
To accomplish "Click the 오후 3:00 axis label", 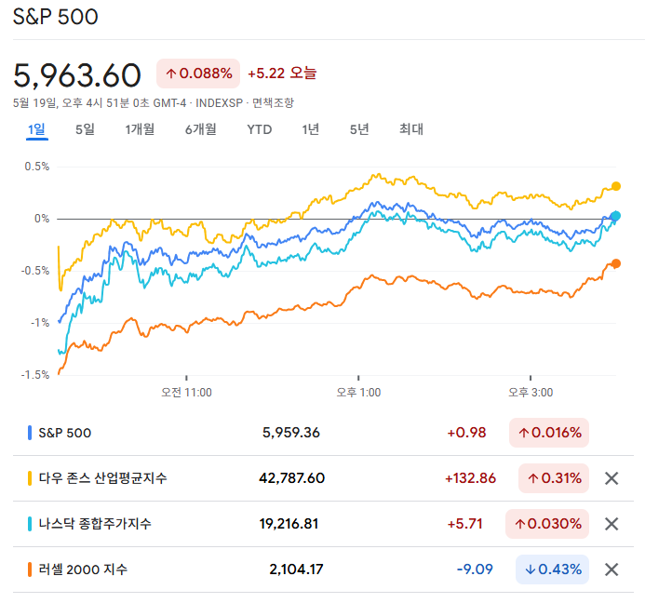I will pyautogui.click(x=531, y=393).
